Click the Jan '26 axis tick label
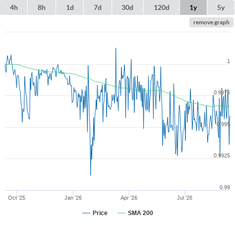Screen dimensions: 235x226 tap(73, 198)
